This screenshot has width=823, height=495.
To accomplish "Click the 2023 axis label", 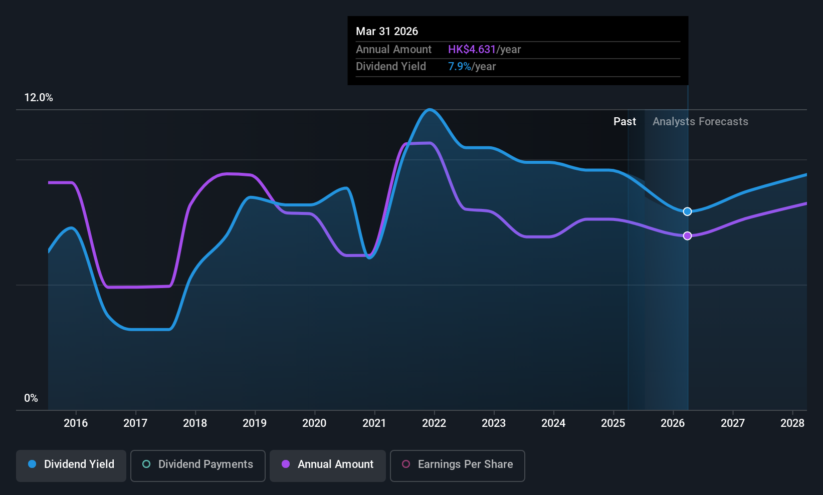I will pyautogui.click(x=494, y=423).
